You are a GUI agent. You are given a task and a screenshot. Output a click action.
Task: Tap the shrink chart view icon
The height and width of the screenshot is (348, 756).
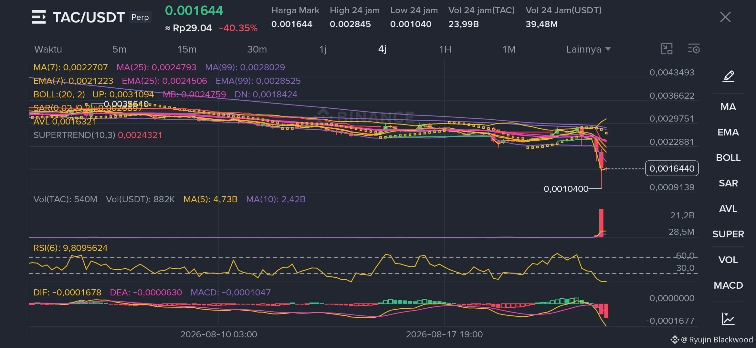[667, 49]
